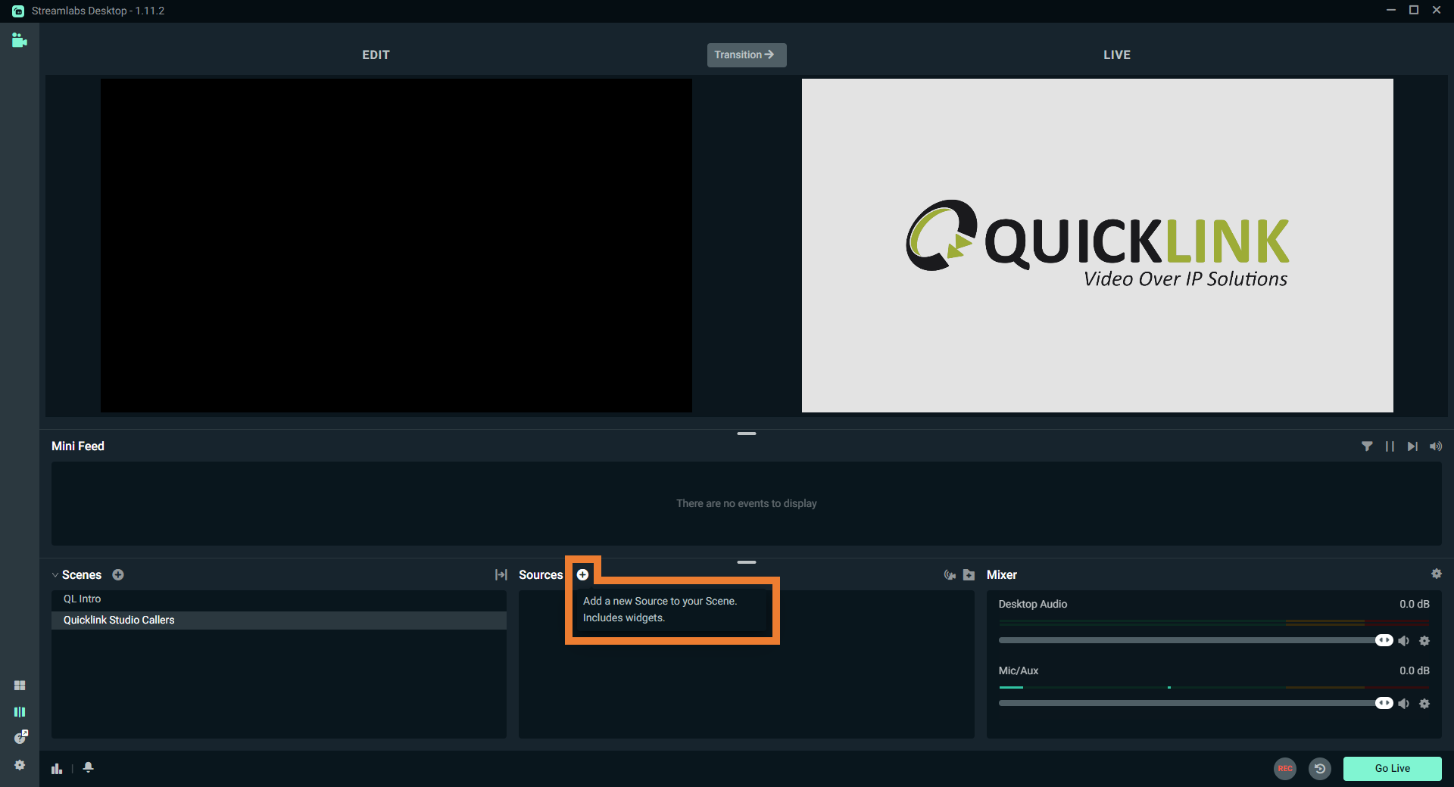Mute Mic/Aux speaker icon

click(x=1404, y=704)
